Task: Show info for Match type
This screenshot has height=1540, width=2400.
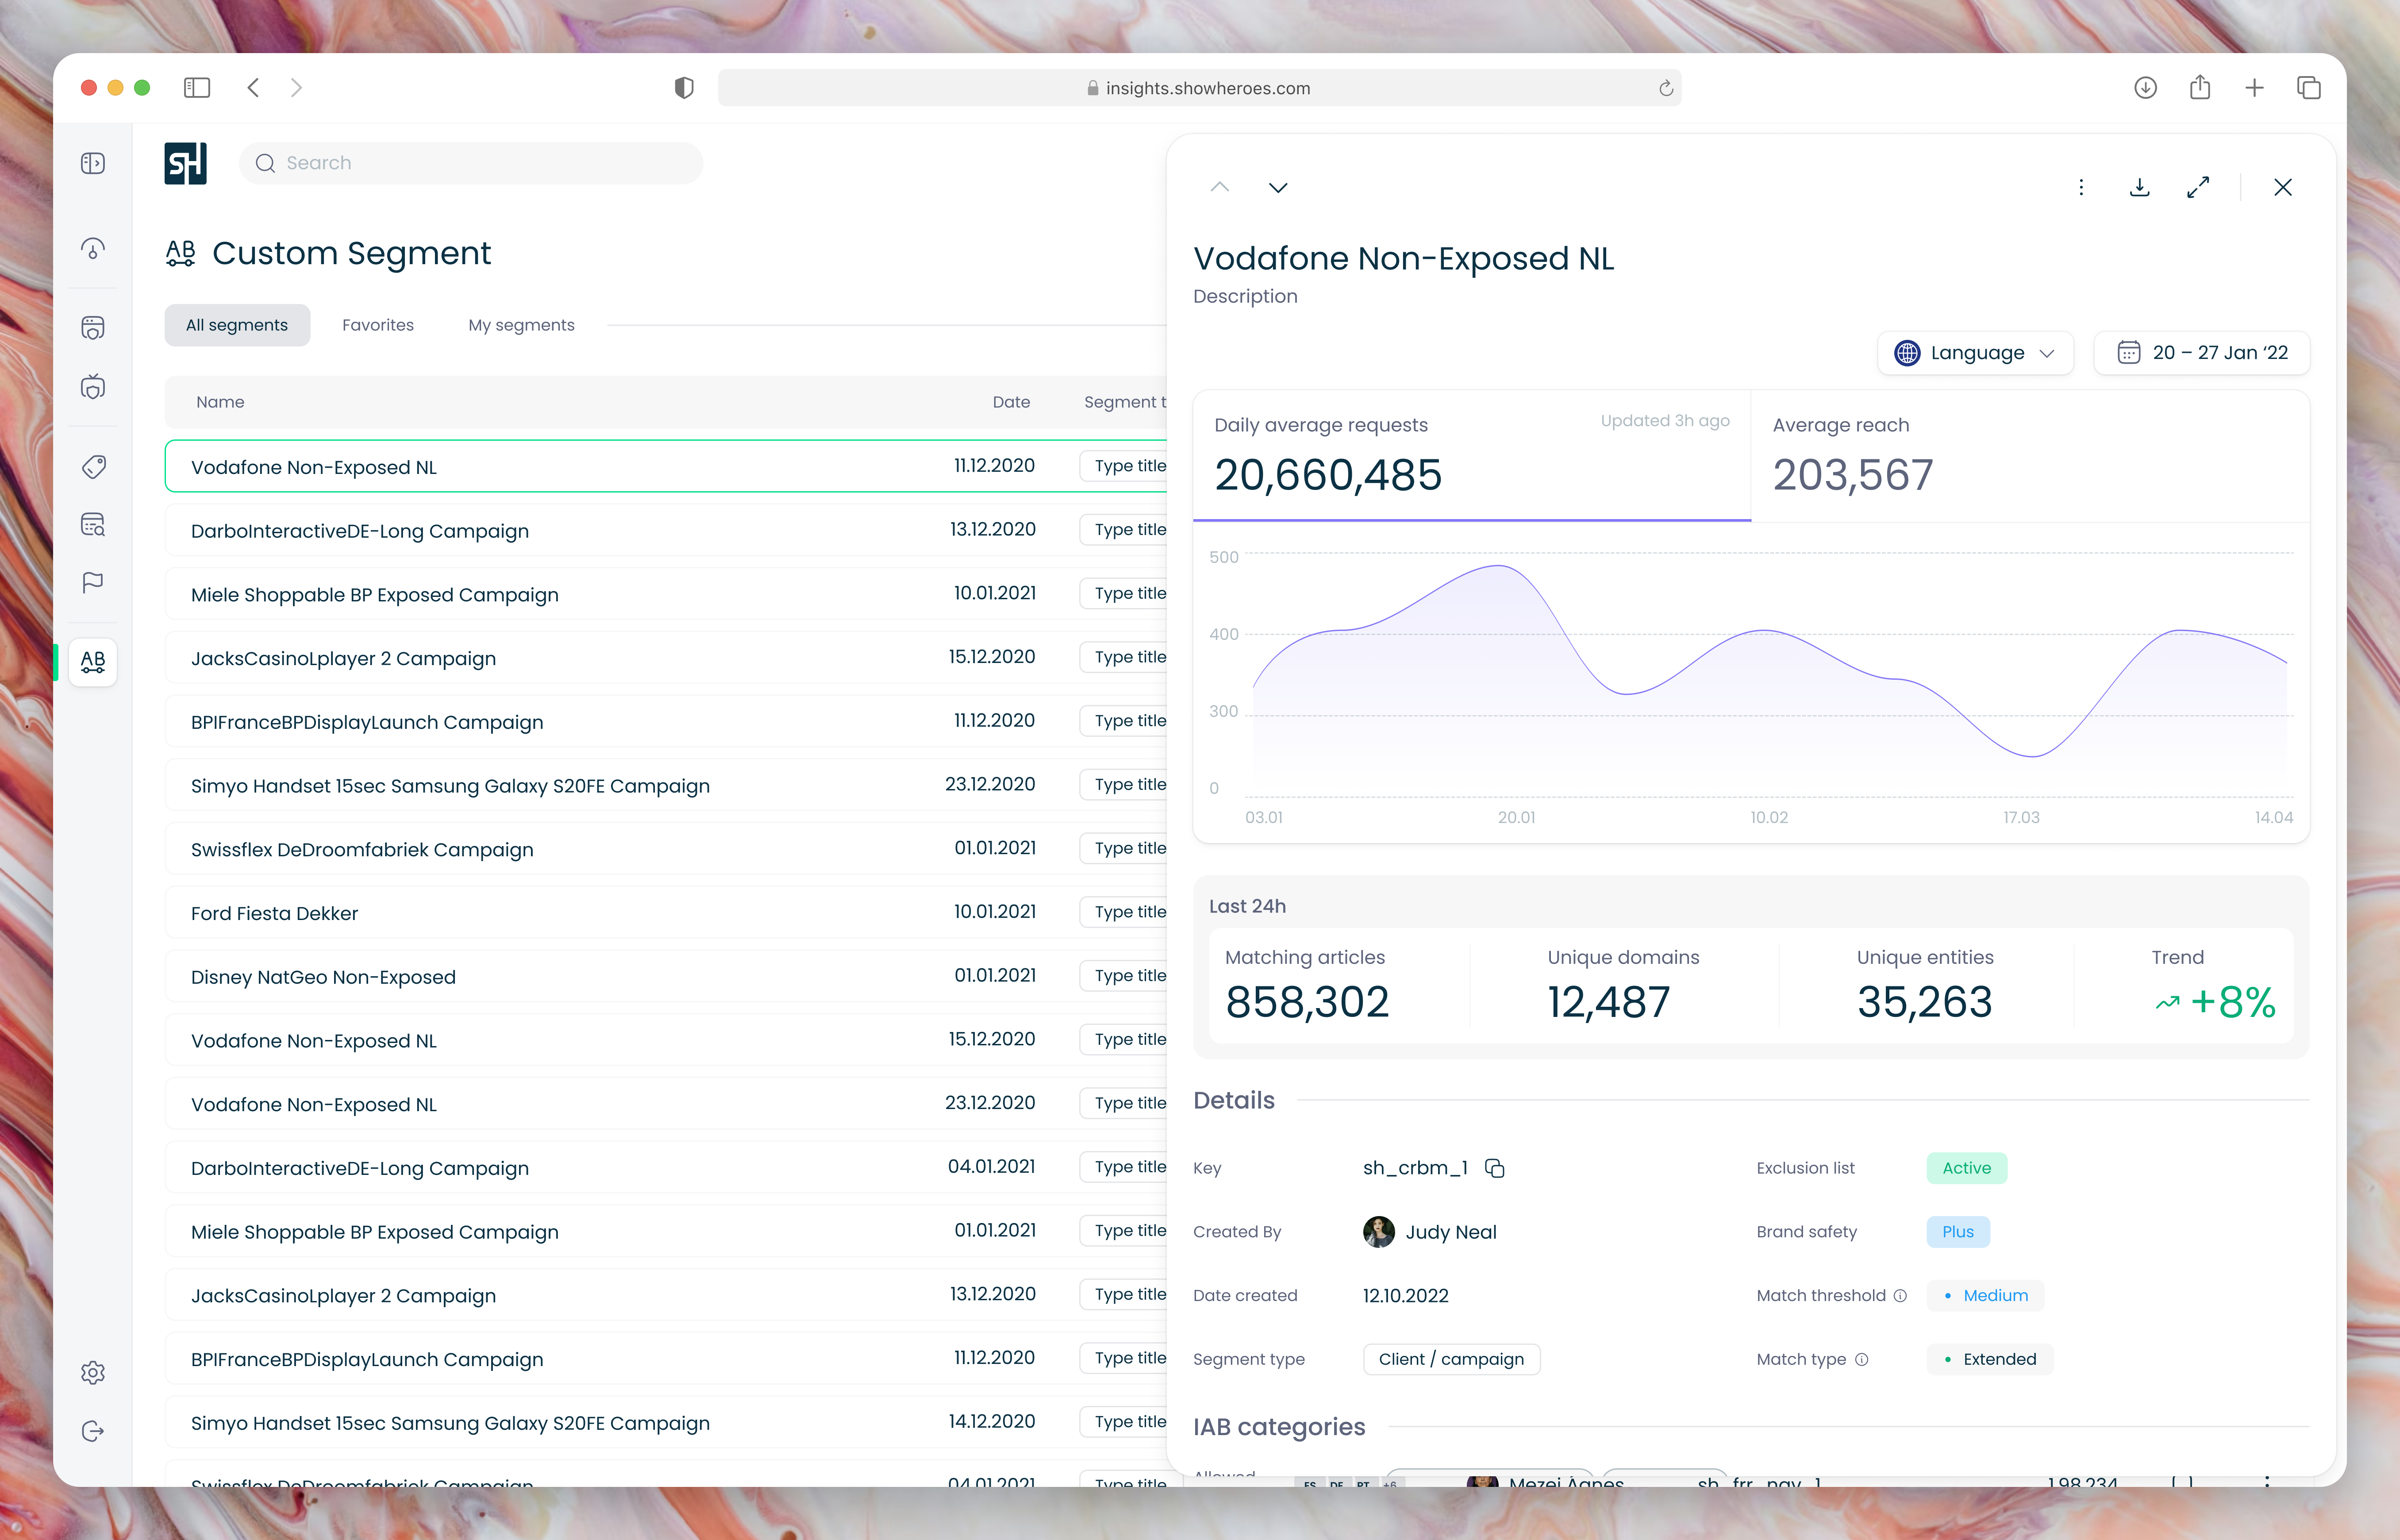Action: [x=1861, y=1360]
